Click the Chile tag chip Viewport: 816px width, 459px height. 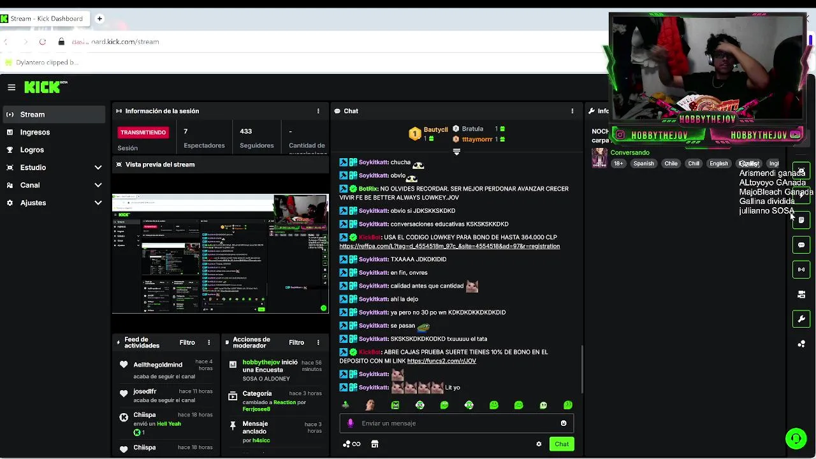[671, 164]
